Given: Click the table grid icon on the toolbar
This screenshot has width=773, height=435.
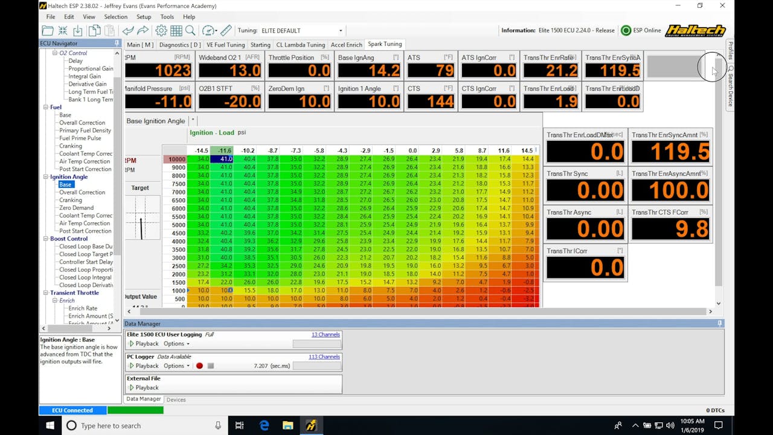Looking at the screenshot, I should (x=175, y=30).
